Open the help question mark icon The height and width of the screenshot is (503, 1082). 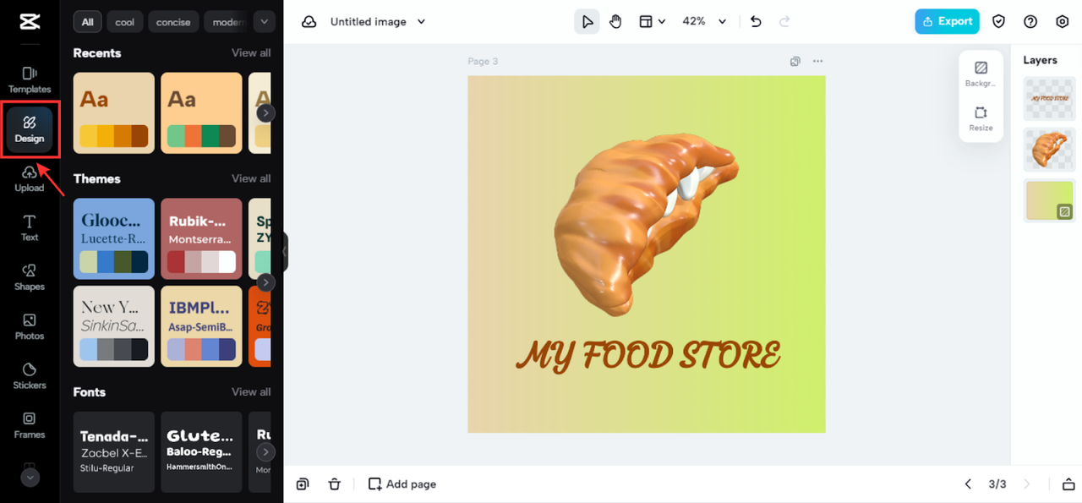click(1030, 22)
